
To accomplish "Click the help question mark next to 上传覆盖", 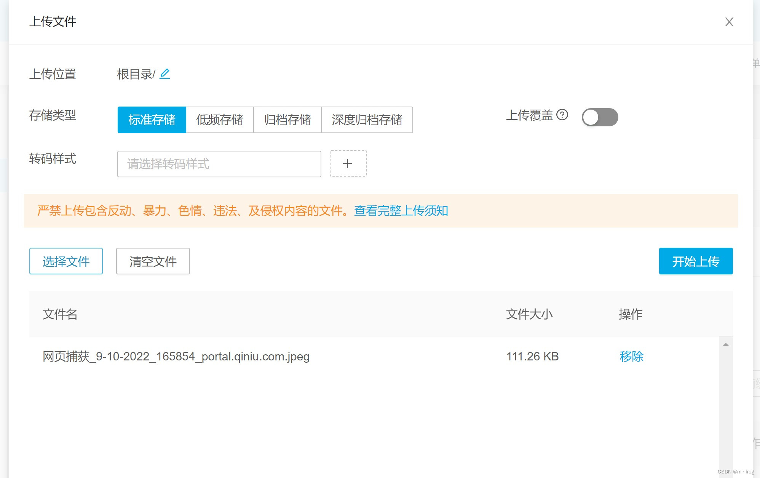I will pos(562,115).
